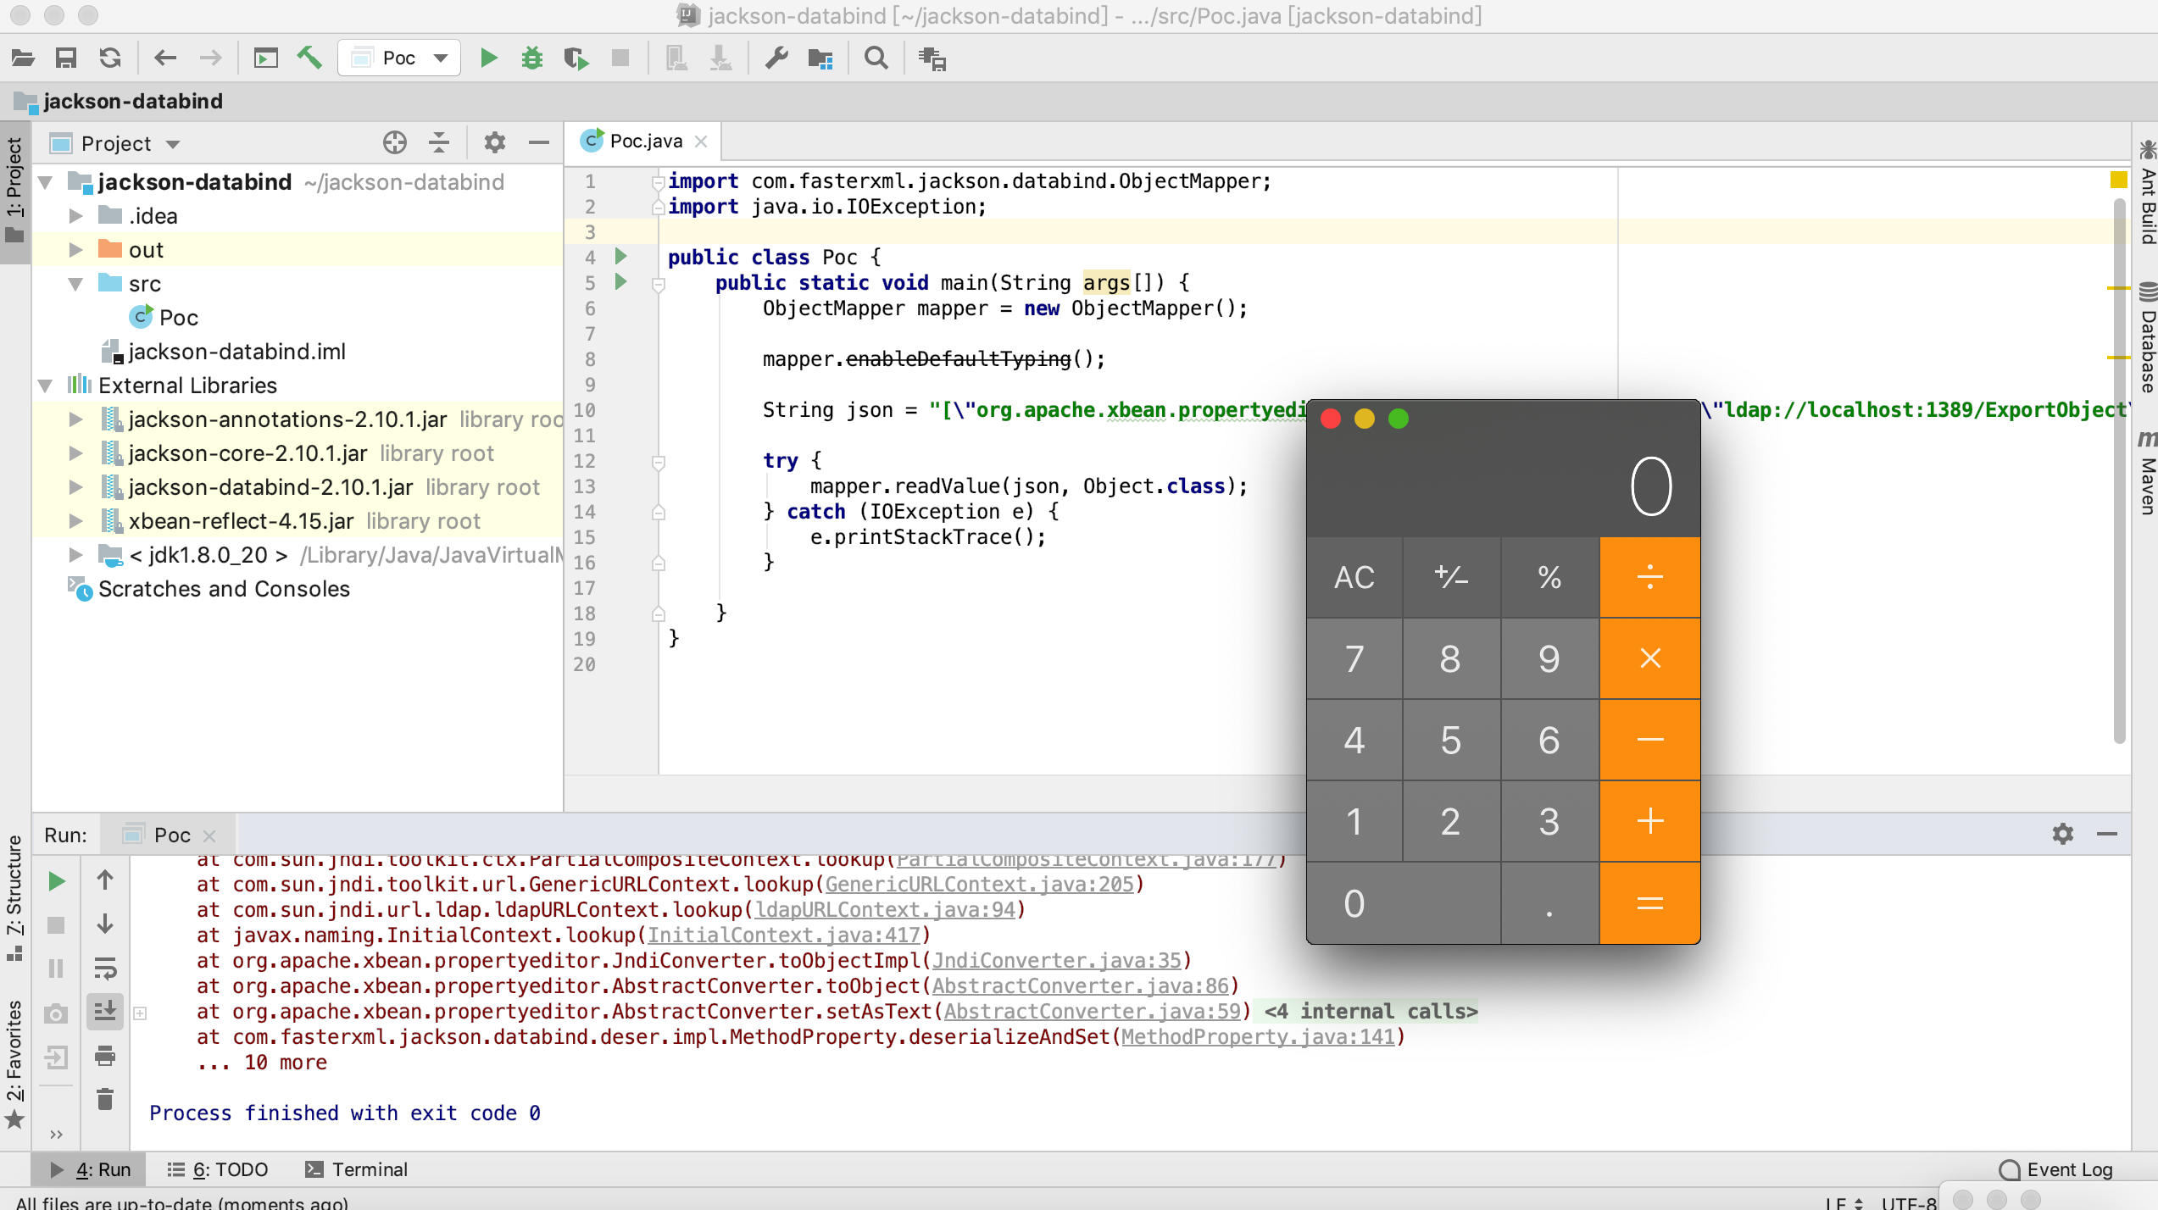Click the Search Everywhere magnifier icon
Image resolution: width=2158 pixels, height=1210 pixels.
[x=876, y=58]
